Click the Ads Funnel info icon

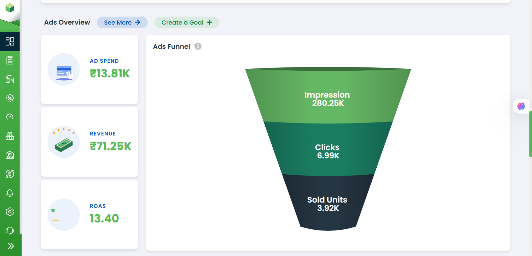[x=198, y=46]
